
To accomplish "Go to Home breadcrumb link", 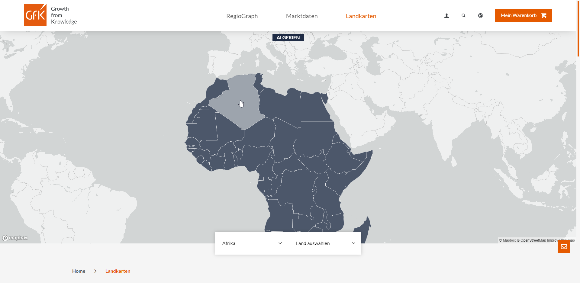I will pos(79,271).
